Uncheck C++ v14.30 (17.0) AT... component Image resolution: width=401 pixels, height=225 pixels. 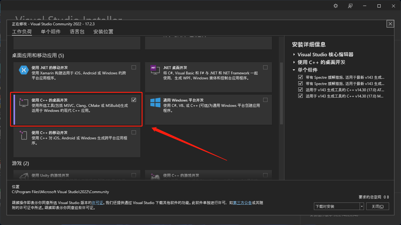click(300, 90)
